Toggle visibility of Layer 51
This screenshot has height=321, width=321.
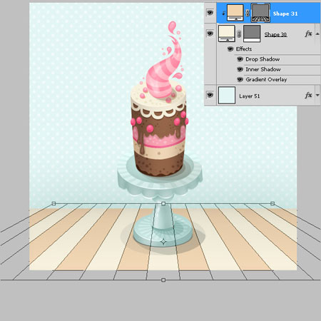(x=210, y=95)
